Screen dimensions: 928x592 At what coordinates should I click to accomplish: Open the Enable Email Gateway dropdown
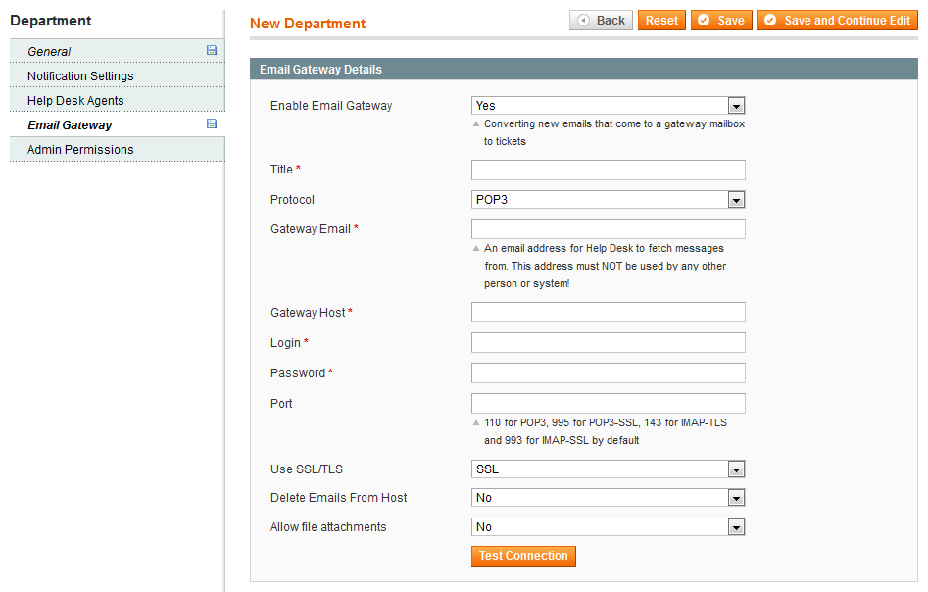click(608, 106)
